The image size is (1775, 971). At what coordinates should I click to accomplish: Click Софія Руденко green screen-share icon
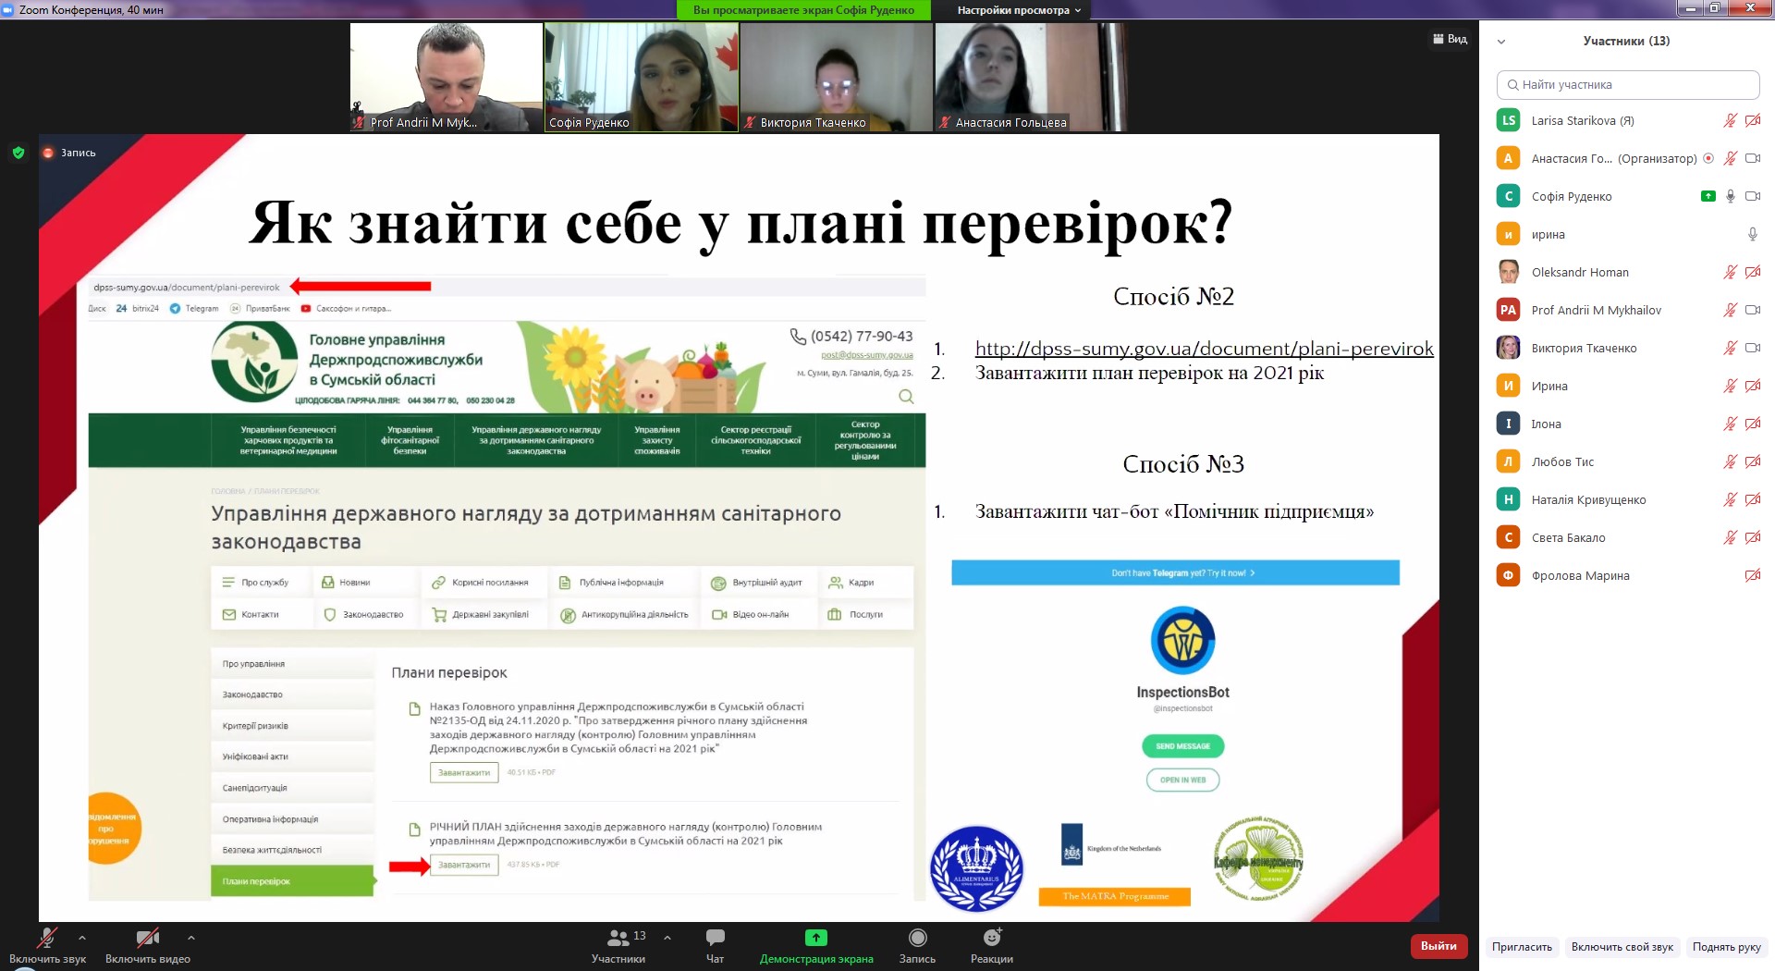tap(1708, 196)
